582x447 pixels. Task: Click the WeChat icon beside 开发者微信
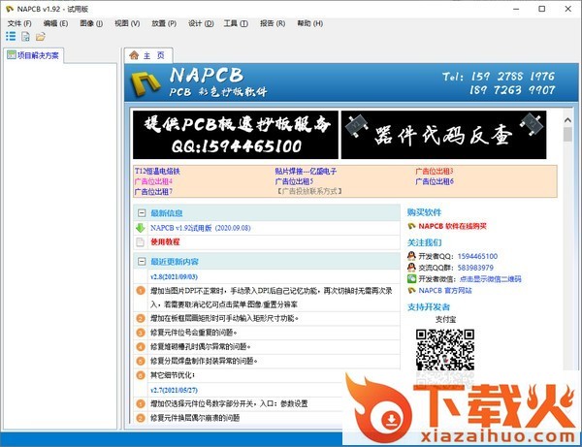(x=411, y=279)
